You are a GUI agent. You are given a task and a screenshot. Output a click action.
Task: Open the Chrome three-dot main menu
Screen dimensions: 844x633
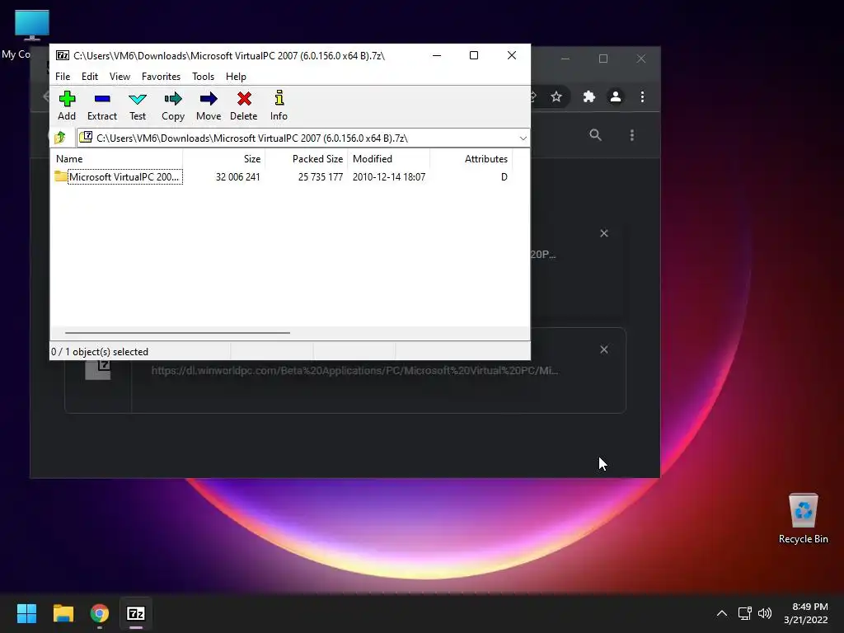click(642, 97)
